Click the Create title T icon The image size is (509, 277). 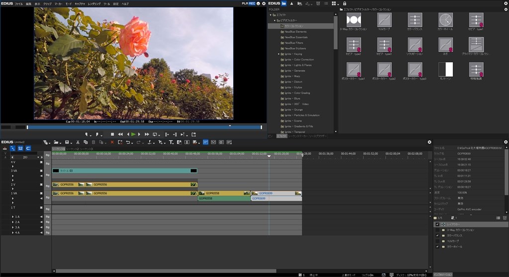click(171, 142)
